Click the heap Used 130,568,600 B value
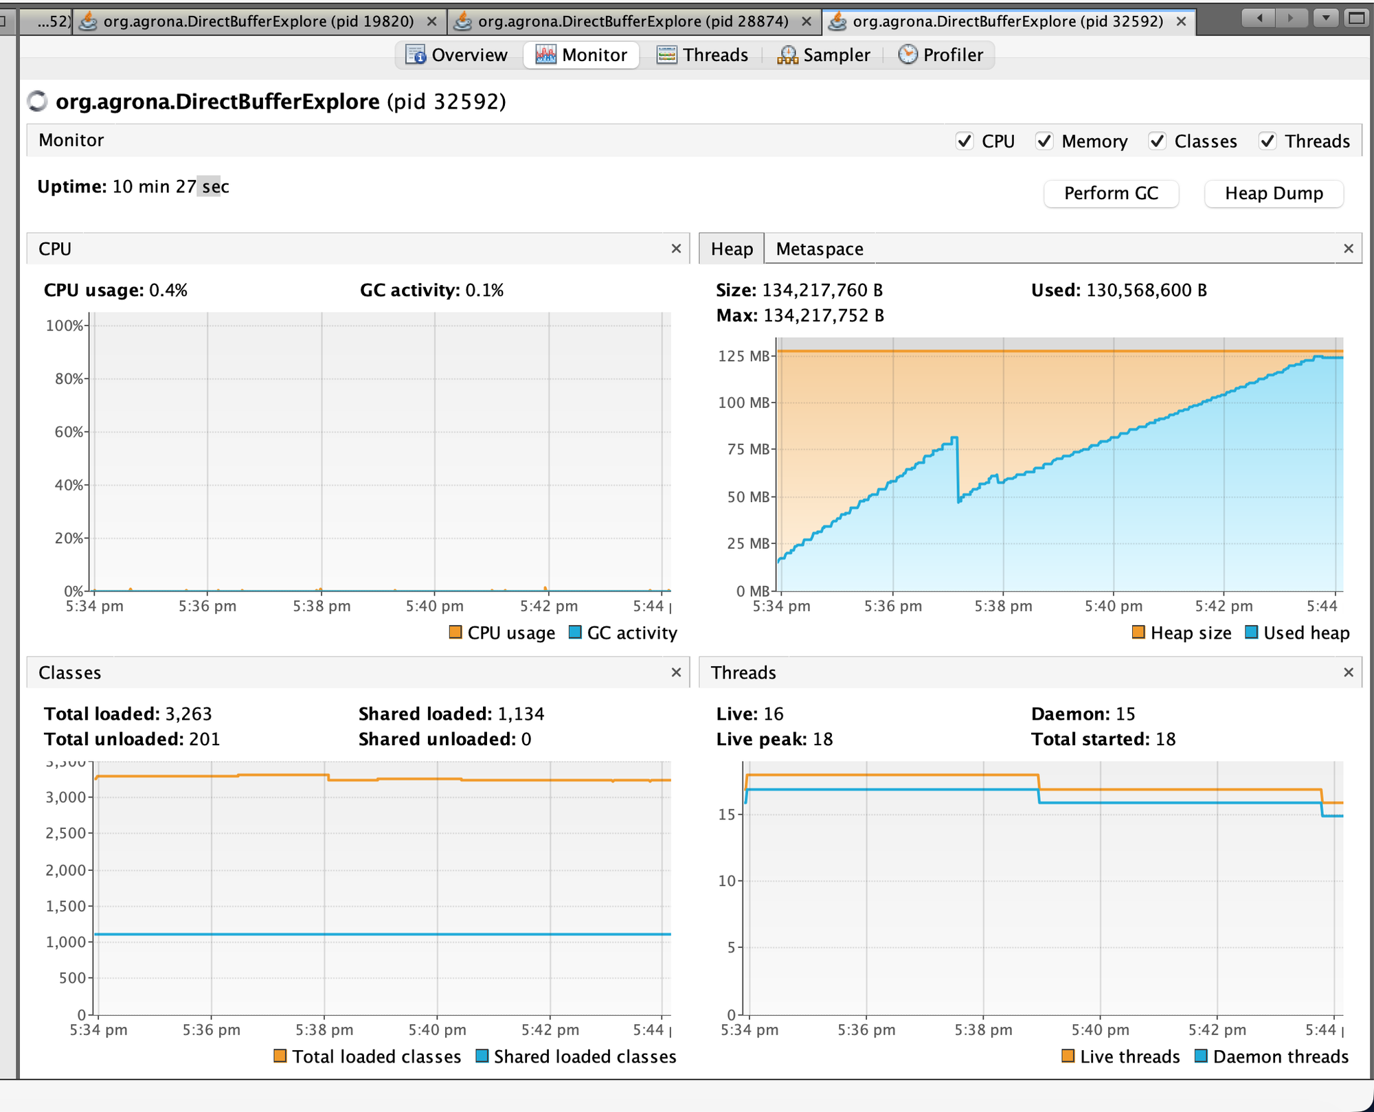The image size is (1374, 1112). click(1146, 291)
